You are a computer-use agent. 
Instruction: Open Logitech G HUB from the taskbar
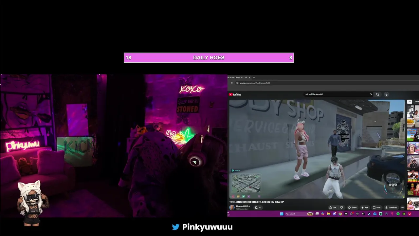363,214
